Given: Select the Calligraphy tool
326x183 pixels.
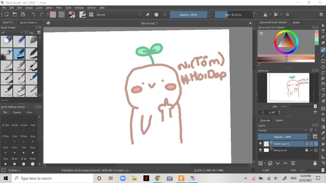Looking at the screenshot, I should pyautogui.click(x=323, y=43).
